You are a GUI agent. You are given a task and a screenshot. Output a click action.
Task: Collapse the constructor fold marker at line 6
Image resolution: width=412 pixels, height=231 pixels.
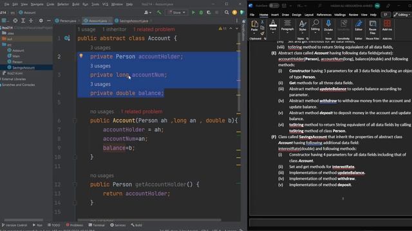[75, 121]
